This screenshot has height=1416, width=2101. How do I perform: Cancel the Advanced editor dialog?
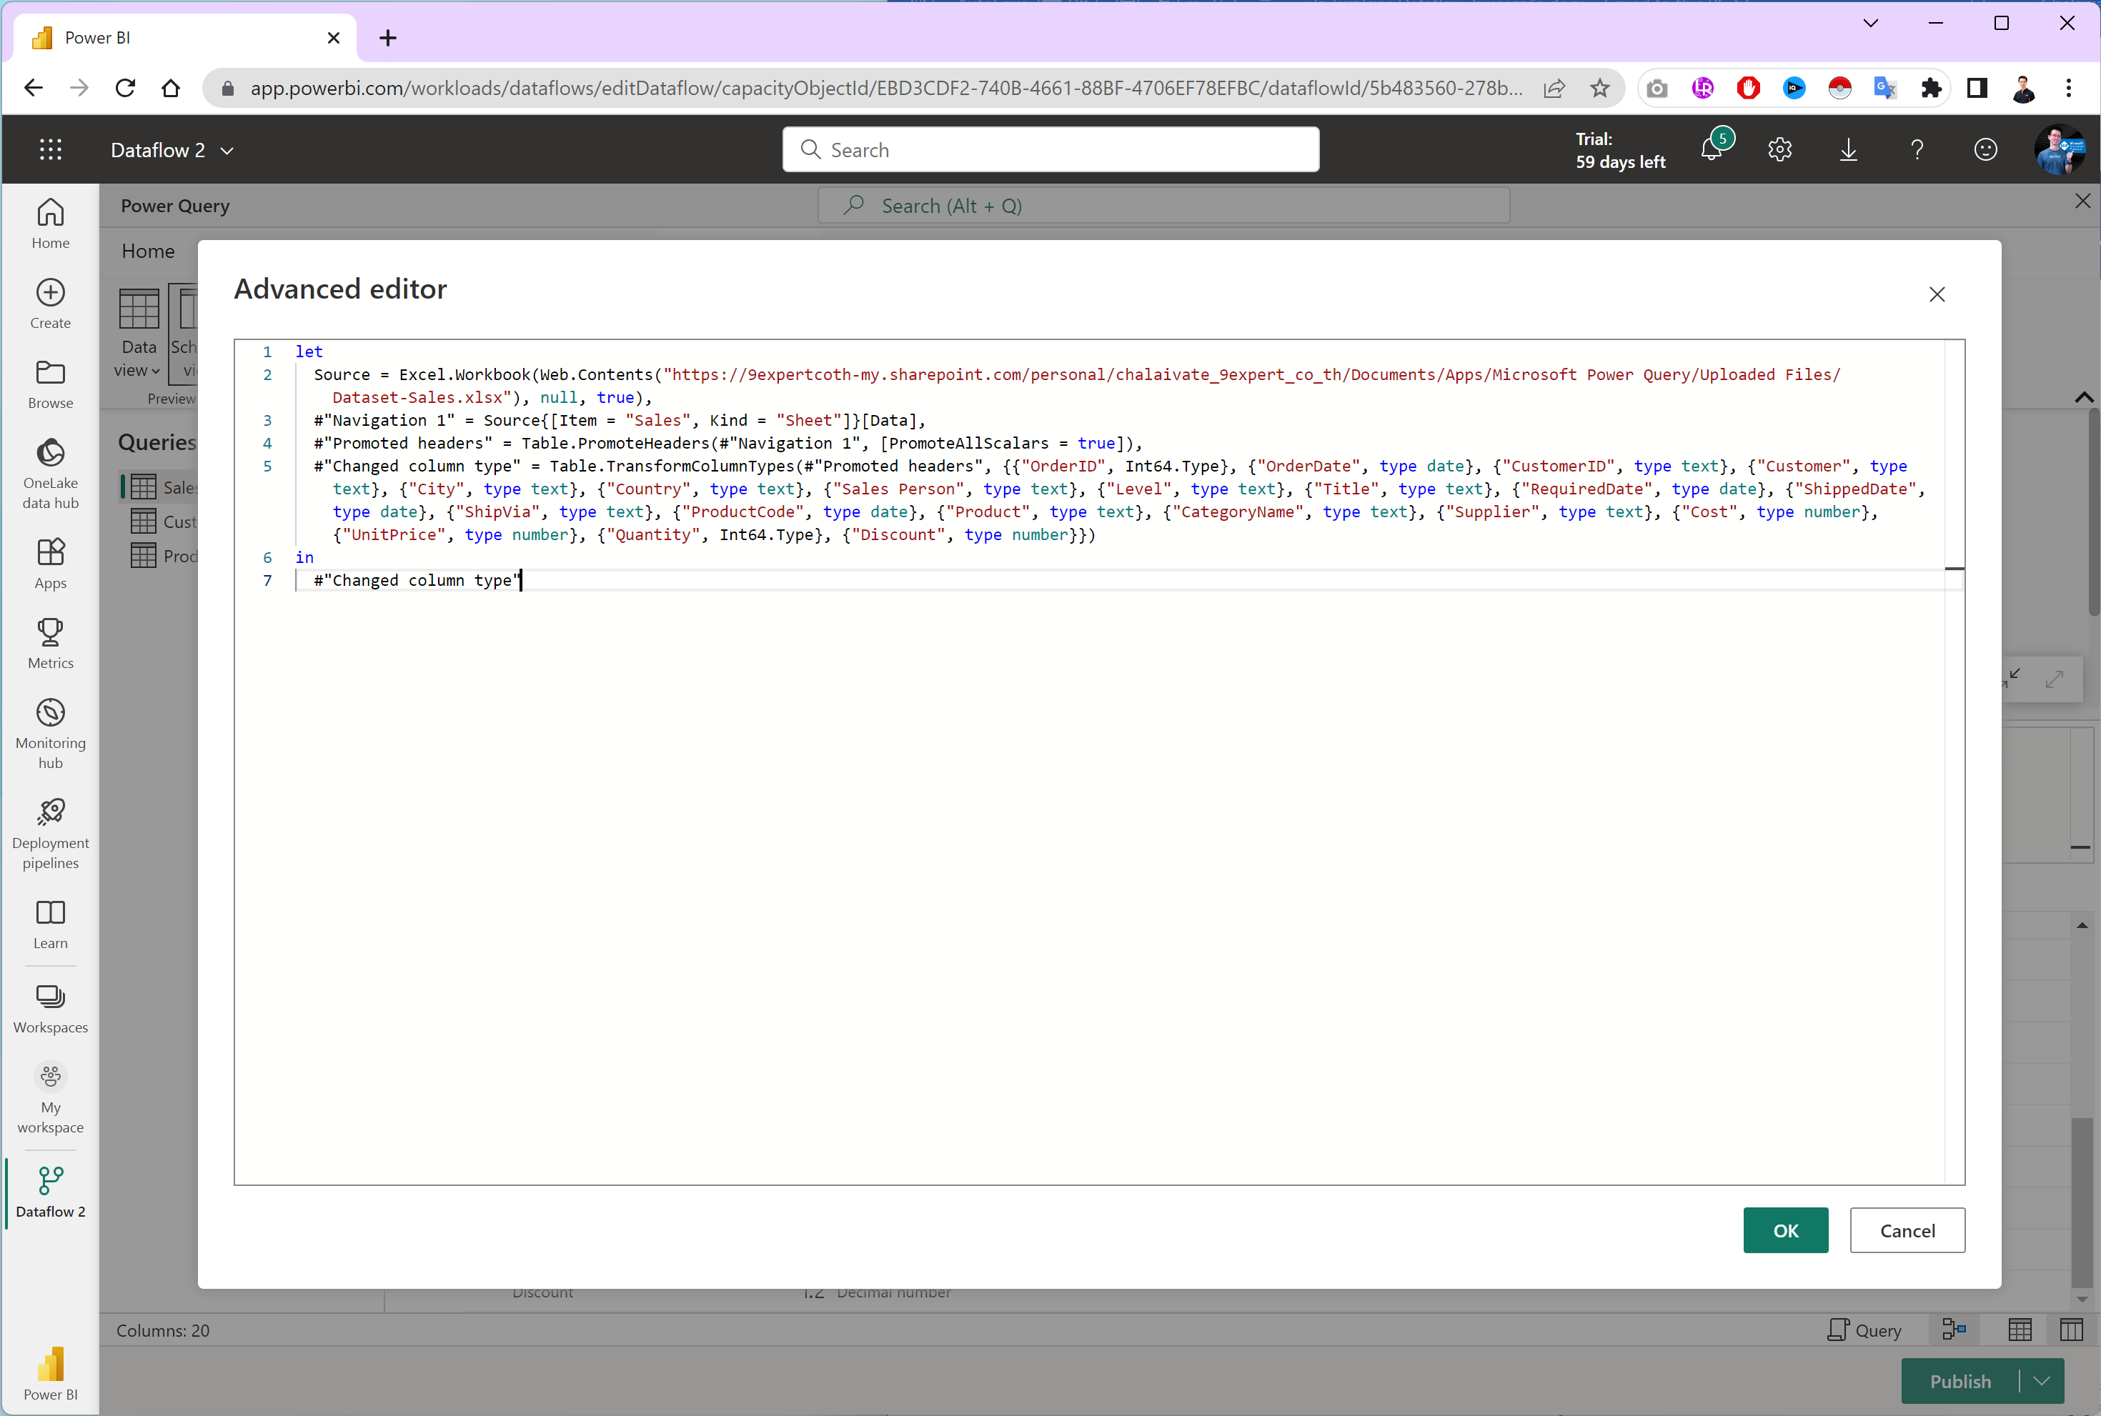(1907, 1230)
